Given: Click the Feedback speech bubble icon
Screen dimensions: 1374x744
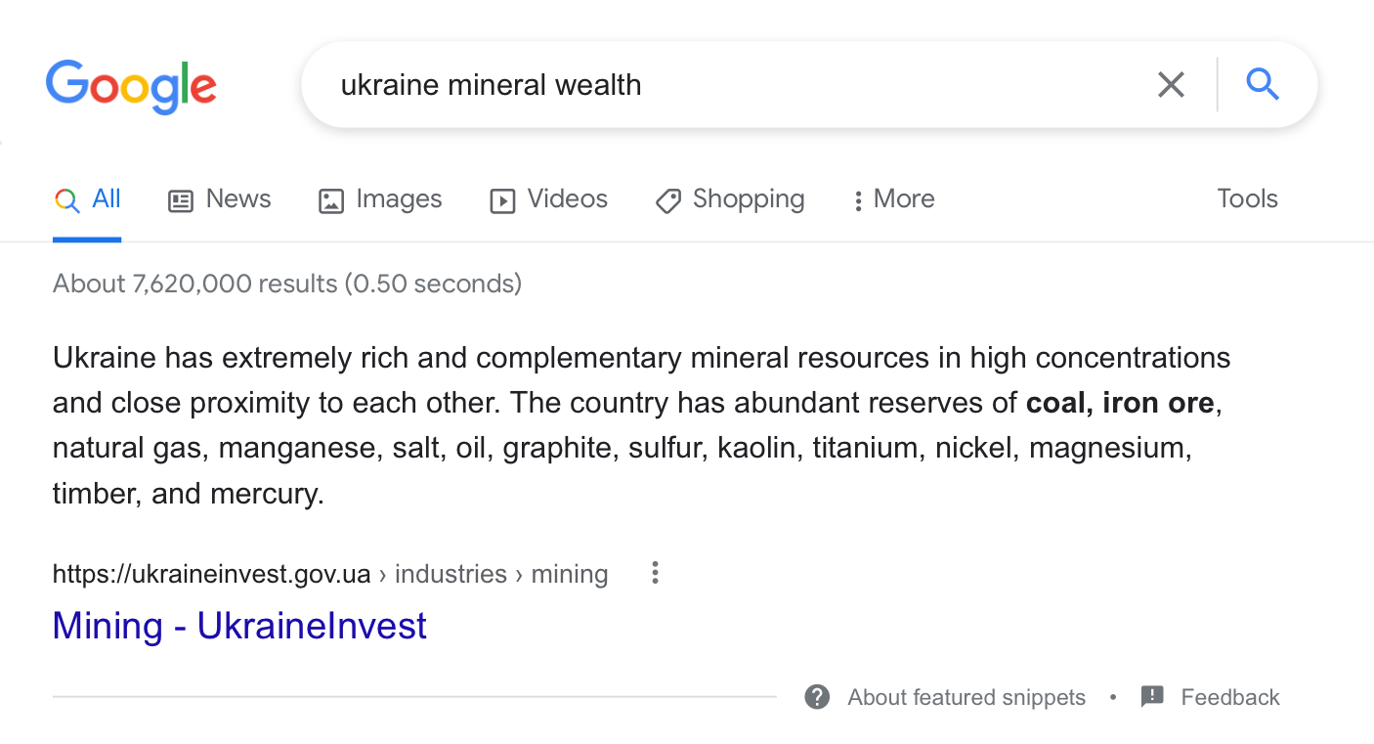Looking at the screenshot, I should 1152,697.
